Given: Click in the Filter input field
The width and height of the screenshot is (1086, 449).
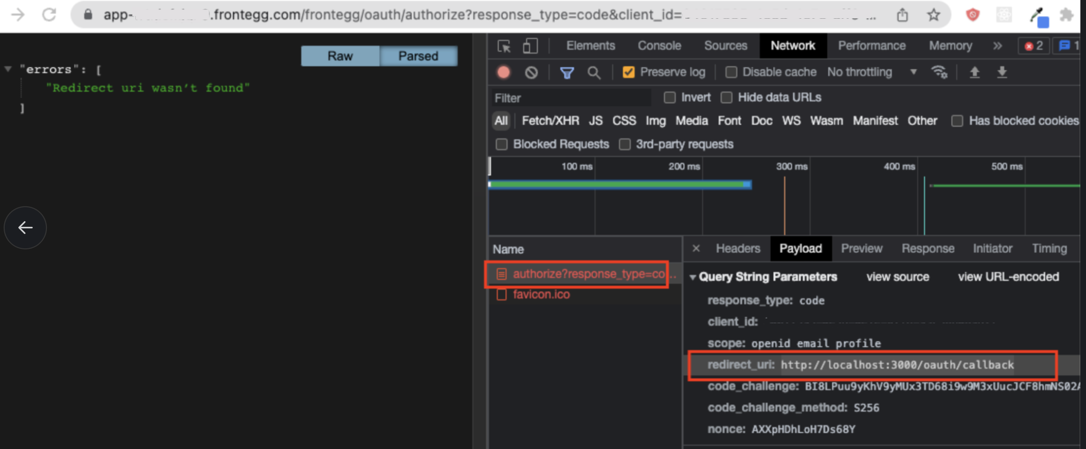Looking at the screenshot, I should (572, 98).
